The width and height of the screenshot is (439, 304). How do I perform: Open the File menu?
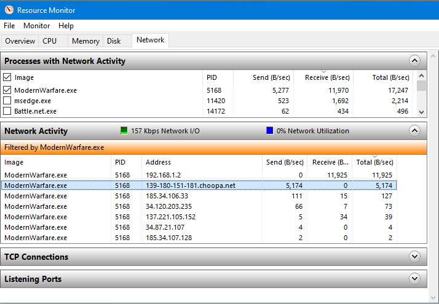click(x=9, y=26)
